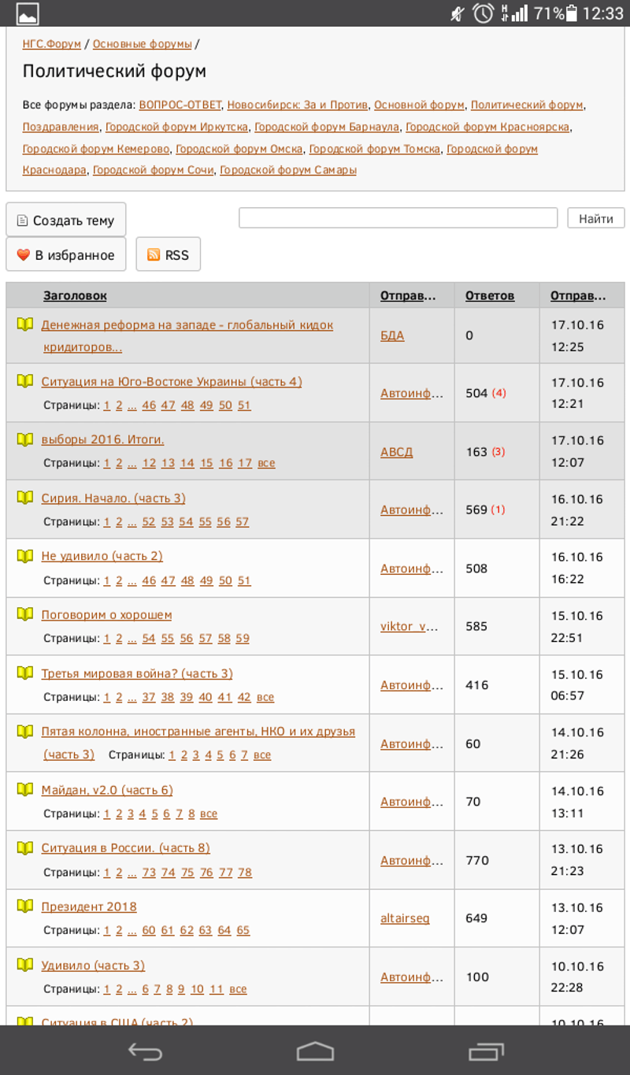This screenshot has width=630, height=1075.
Task: Sort by the 'Заголовок' column header
Action: click(75, 296)
